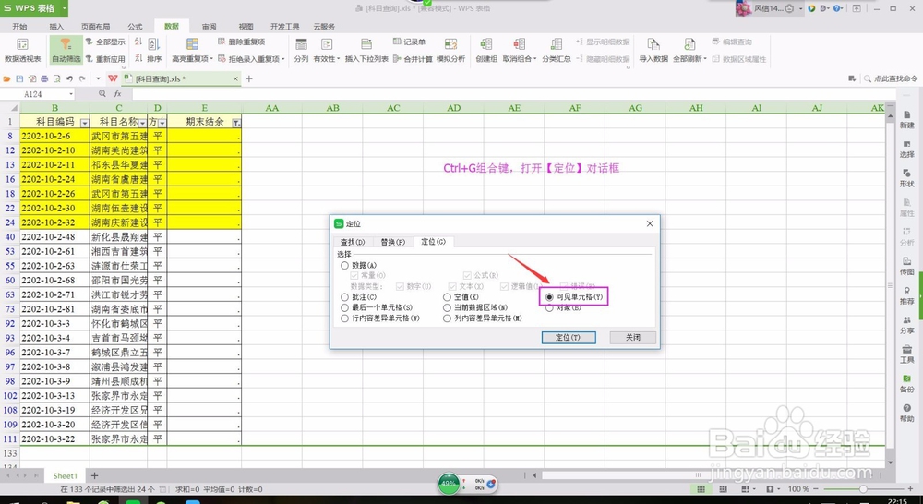Click the print icon in quick access toolbar

pos(44,78)
